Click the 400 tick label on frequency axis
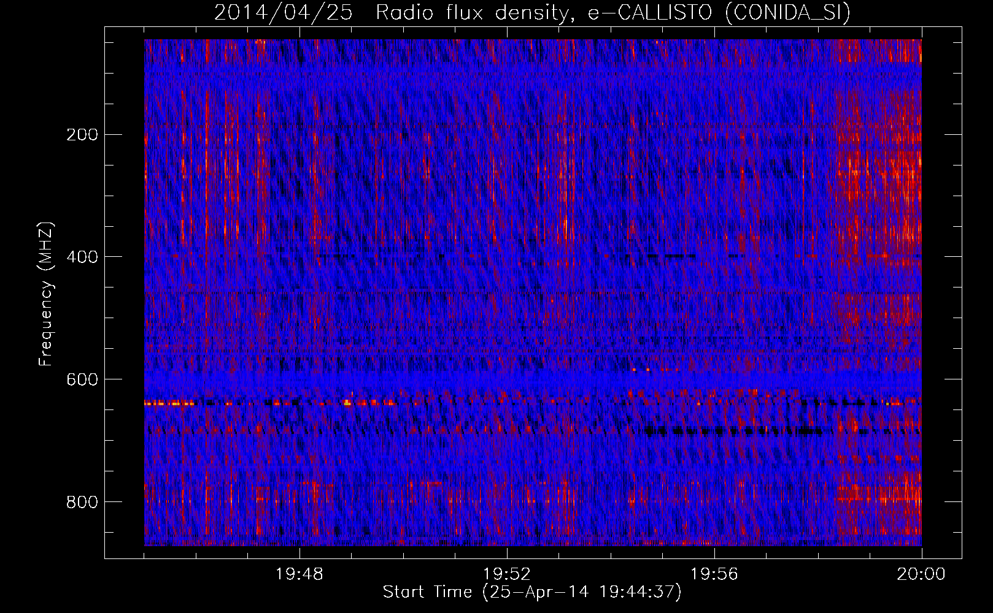Image resolution: width=993 pixels, height=613 pixels. 82,257
